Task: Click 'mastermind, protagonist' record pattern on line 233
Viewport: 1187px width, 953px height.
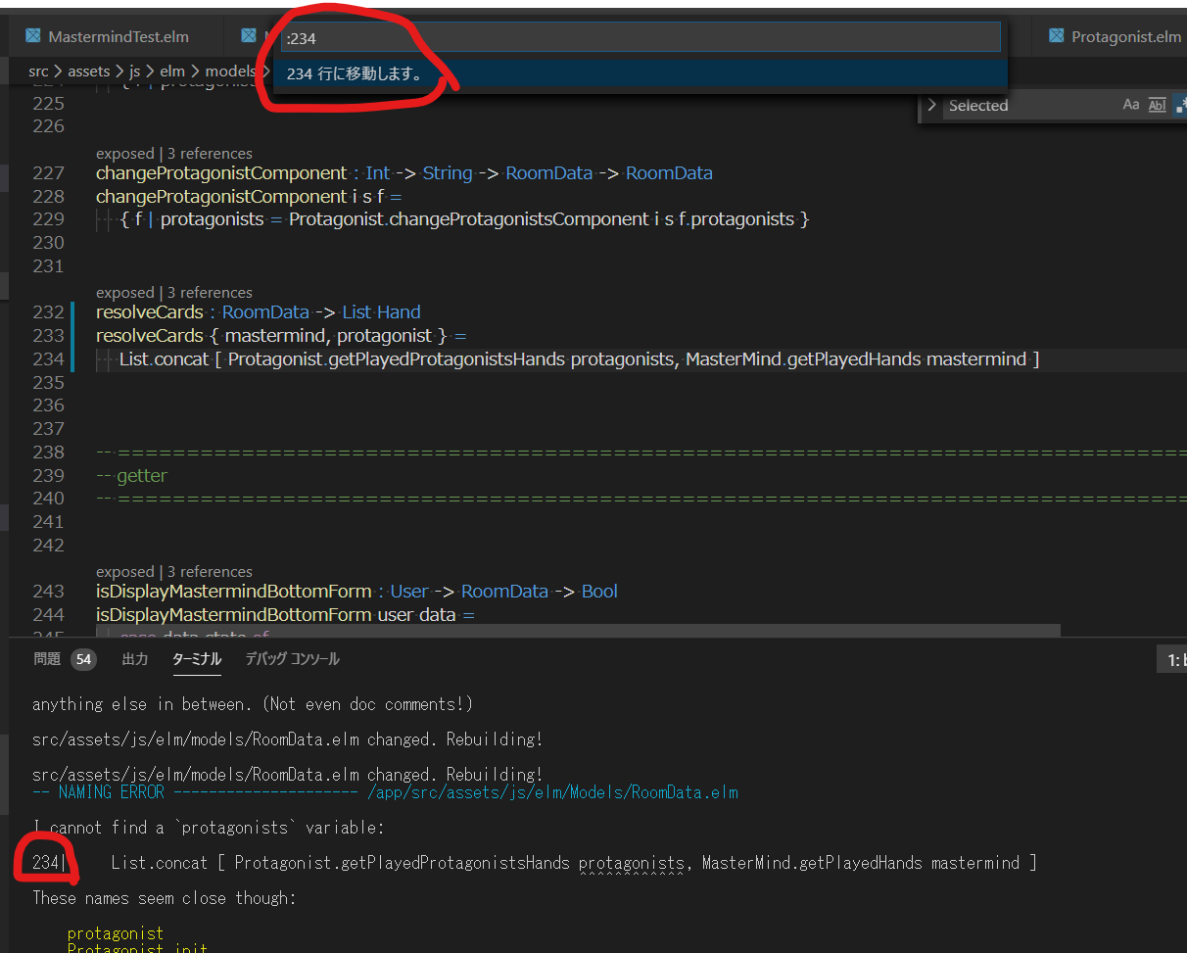Action: pos(328,336)
